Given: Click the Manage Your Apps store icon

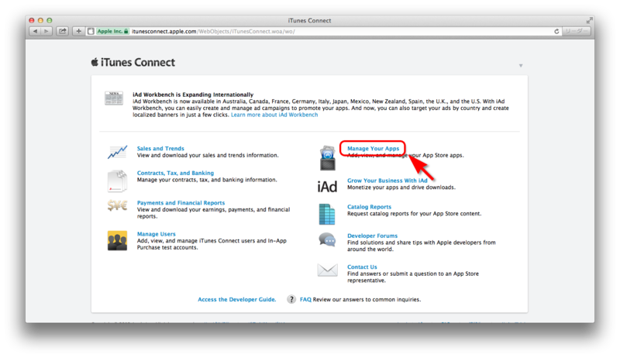Looking at the screenshot, I should (x=327, y=158).
